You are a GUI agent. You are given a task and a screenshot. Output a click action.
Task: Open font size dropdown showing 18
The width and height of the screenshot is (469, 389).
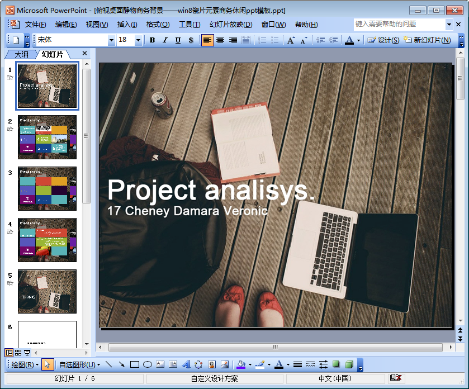click(x=138, y=40)
